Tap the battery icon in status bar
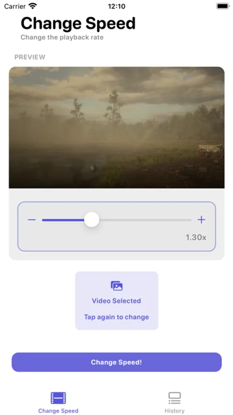The image size is (233, 415). 223,6
